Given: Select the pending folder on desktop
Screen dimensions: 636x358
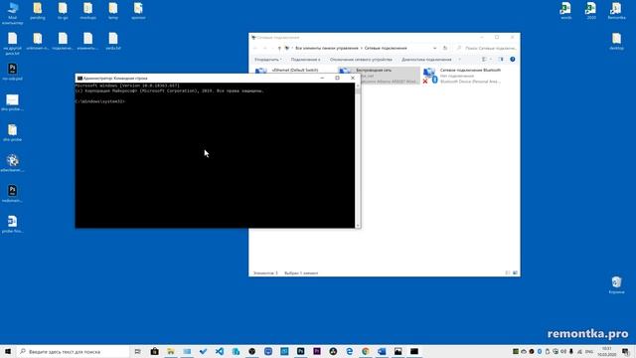Looking at the screenshot, I should [x=38, y=11].
